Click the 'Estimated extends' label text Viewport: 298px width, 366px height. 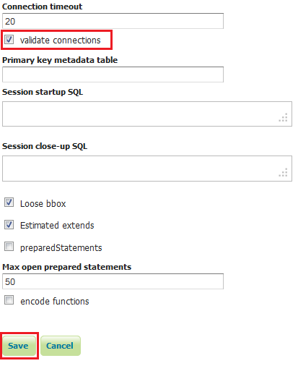click(57, 225)
